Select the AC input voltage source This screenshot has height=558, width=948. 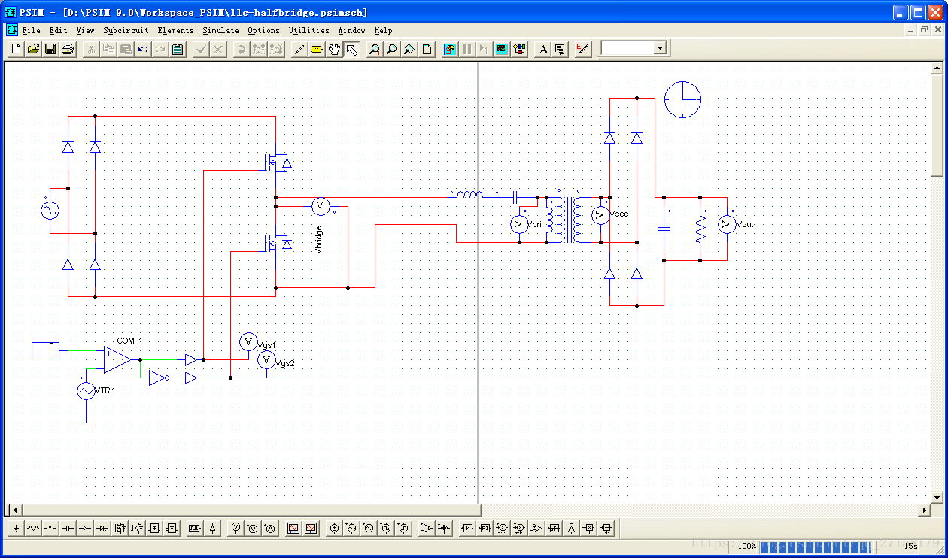click(50, 211)
